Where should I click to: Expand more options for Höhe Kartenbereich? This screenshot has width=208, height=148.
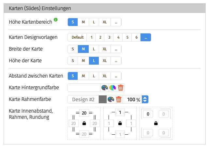coord(116,22)
